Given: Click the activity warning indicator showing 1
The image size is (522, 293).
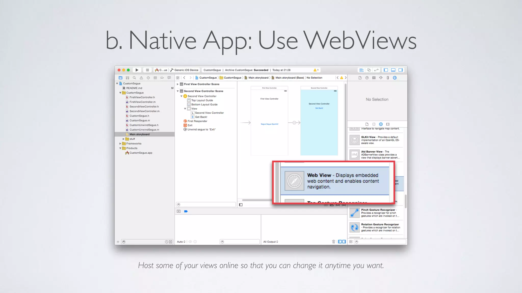Looking at the screenshot, I should click(x=316, y=70).
